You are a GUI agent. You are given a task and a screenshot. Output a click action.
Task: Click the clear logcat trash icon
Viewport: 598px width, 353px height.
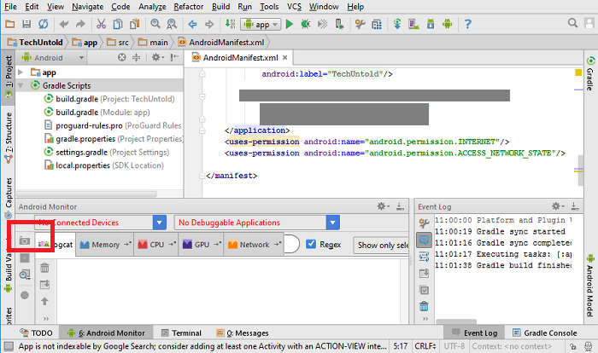click(44, 268)
